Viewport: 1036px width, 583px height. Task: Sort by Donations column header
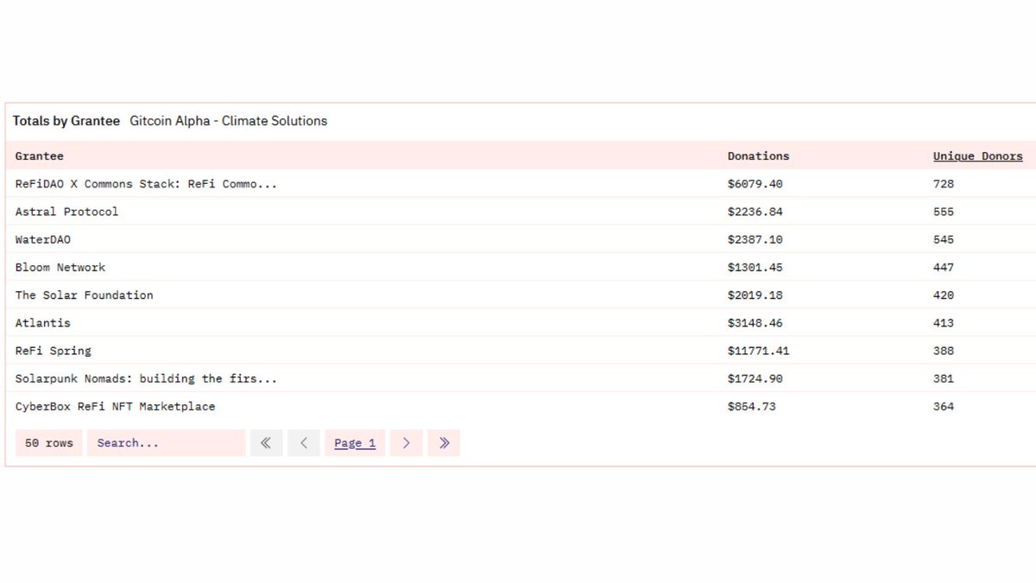(758, 156)
